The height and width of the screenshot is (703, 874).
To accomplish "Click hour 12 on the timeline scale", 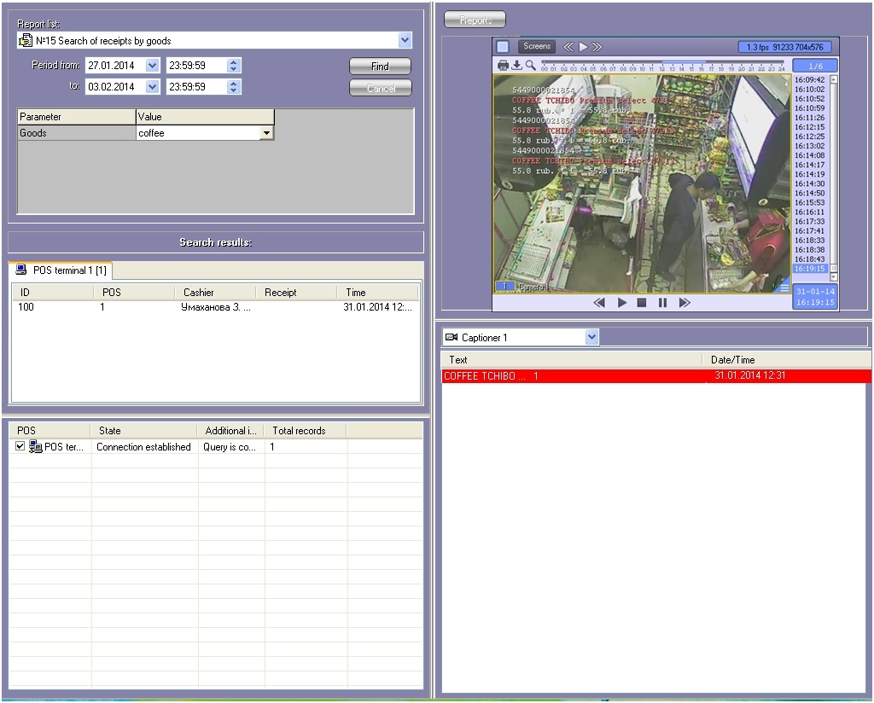I will point(662,68).
